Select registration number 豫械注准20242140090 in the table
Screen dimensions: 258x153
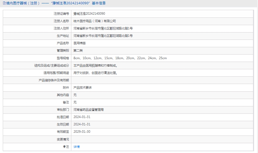click(x=89, y=14)
